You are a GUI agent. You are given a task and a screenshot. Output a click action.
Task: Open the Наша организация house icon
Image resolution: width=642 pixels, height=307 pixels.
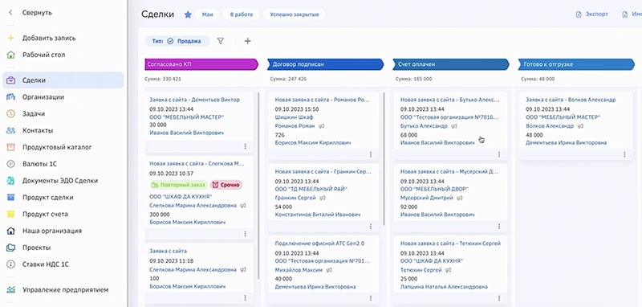10,231
